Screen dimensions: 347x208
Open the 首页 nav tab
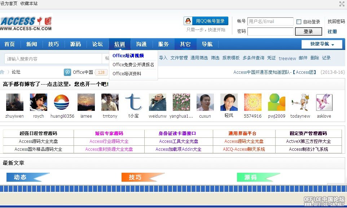pyautogui.click(x=9, y=44)
